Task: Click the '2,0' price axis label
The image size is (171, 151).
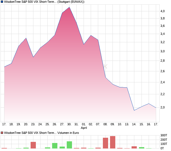Action: 162,107
